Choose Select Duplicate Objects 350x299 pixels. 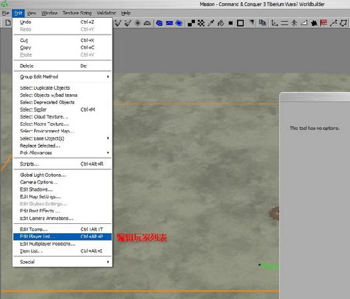[x=63, y=88]
